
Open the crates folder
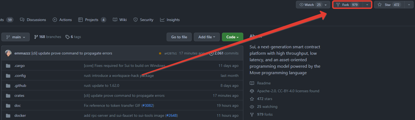[19, 95]
